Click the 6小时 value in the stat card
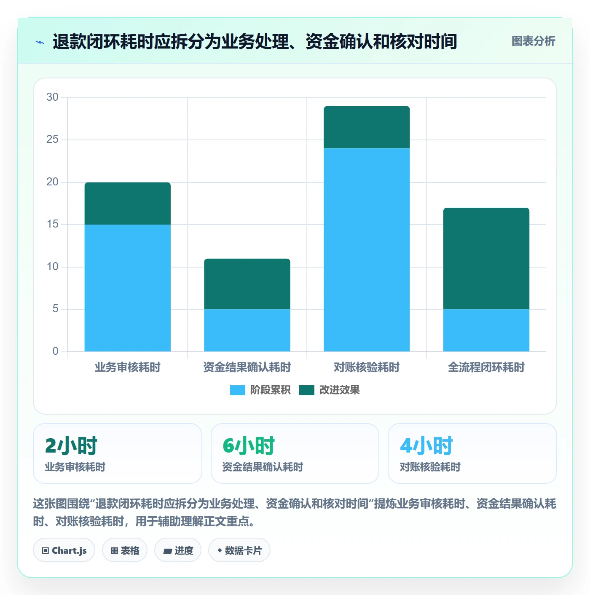Viewport: 590px width, 595px height. 249,446
